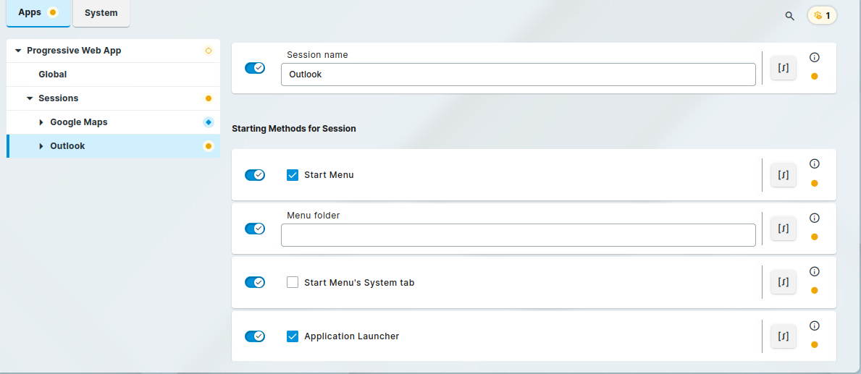Image resolution: width=861 pixels, height=374 pixels.
Task: Toggle the Menu folder activation switch
Action: pos(255,229)
